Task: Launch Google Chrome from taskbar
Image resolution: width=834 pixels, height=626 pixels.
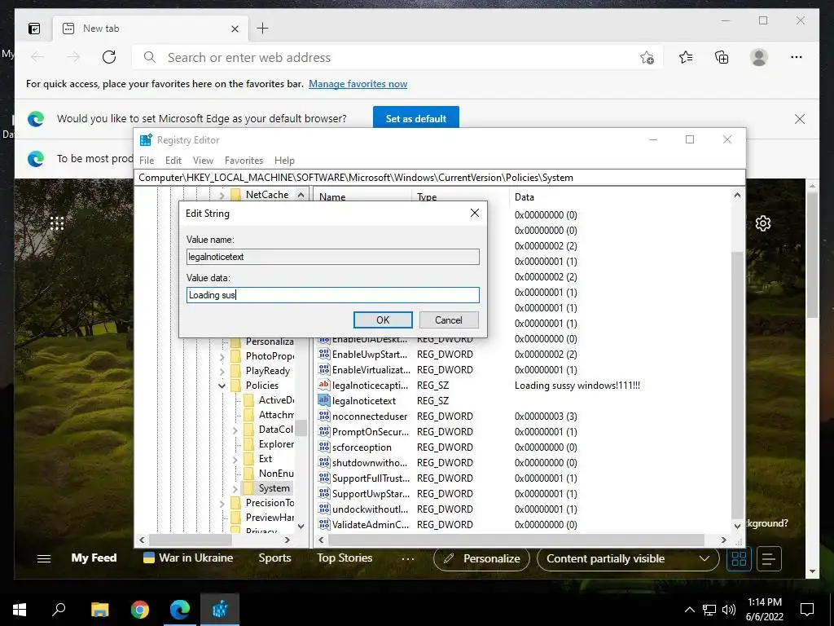Action: [x=139, y=610]
